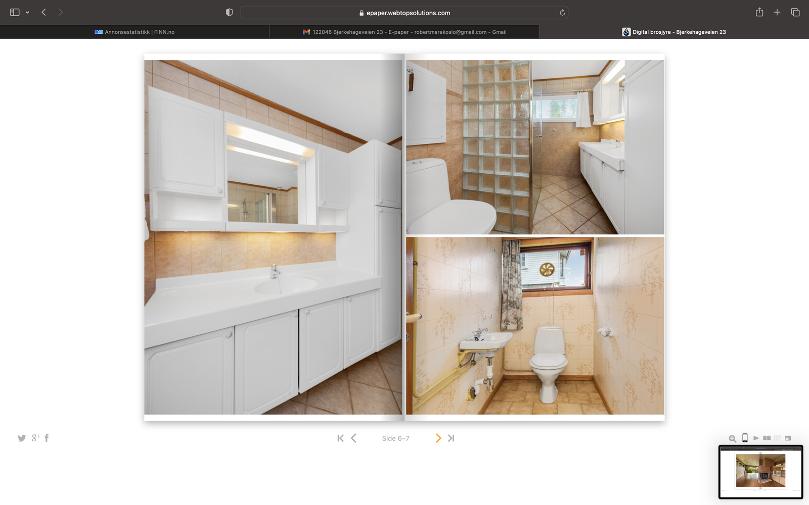
Task: Switch to Annonsestatistikk FINN.no tab
Action: tap(134, 32)
